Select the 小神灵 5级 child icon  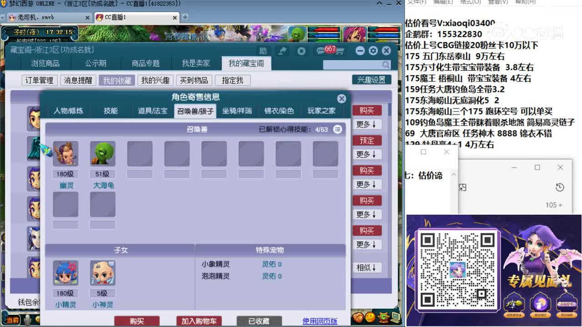pyautogui.click(x=102, y=273)
